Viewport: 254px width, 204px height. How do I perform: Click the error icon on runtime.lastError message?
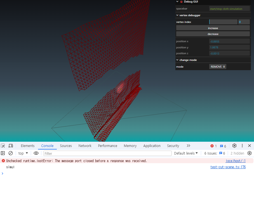point(3,161)
